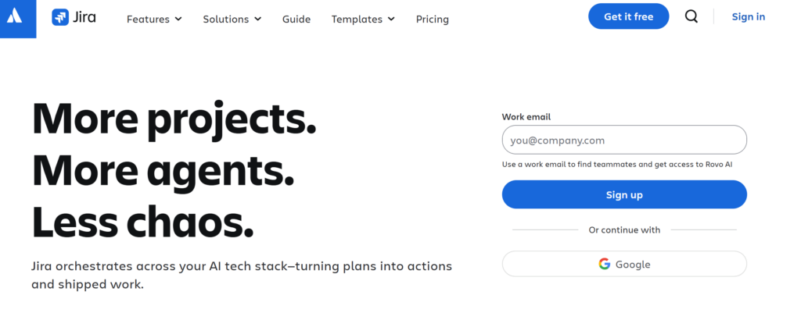Click the Jira wordmark text

coord(84,17)
